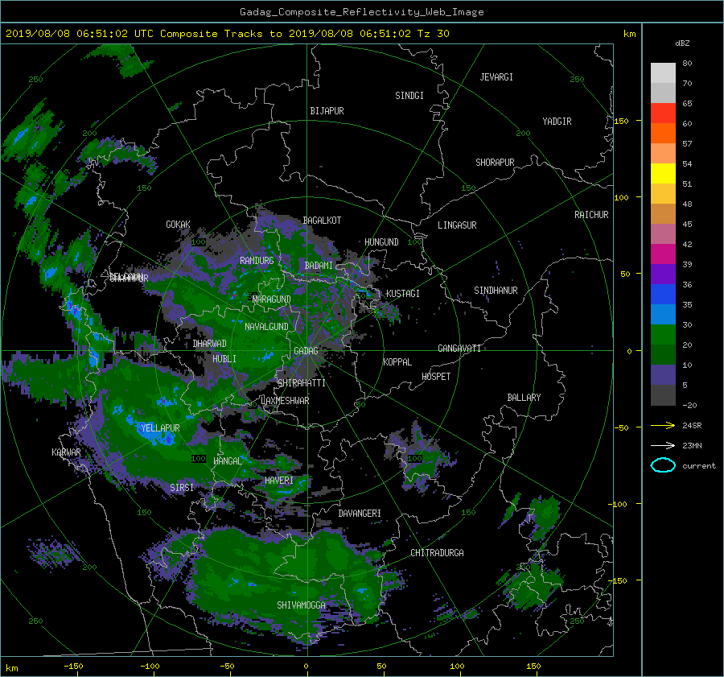Click the KUSTAGI city label
The height and width of the screenshot is (677, 724).
pos(403,294)
